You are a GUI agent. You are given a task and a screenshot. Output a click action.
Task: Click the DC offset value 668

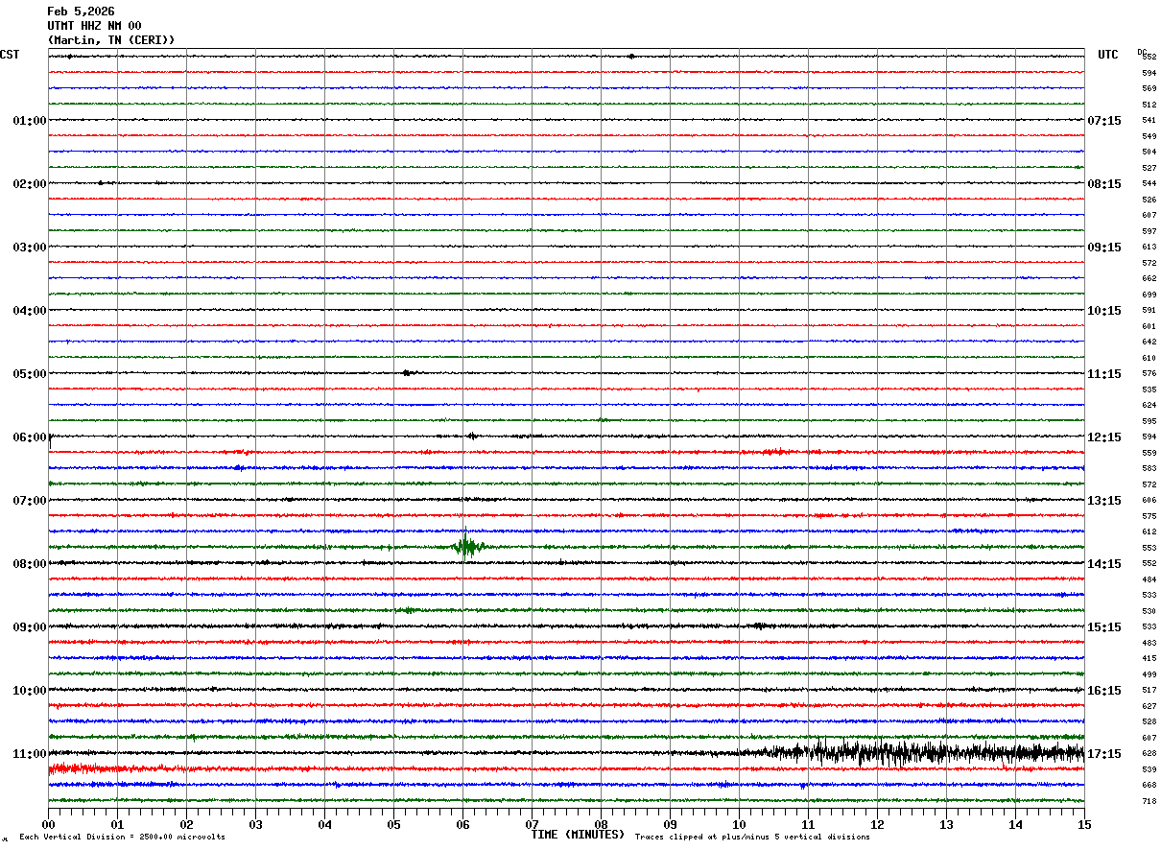pyautogui.click(x=1149, y=786)
